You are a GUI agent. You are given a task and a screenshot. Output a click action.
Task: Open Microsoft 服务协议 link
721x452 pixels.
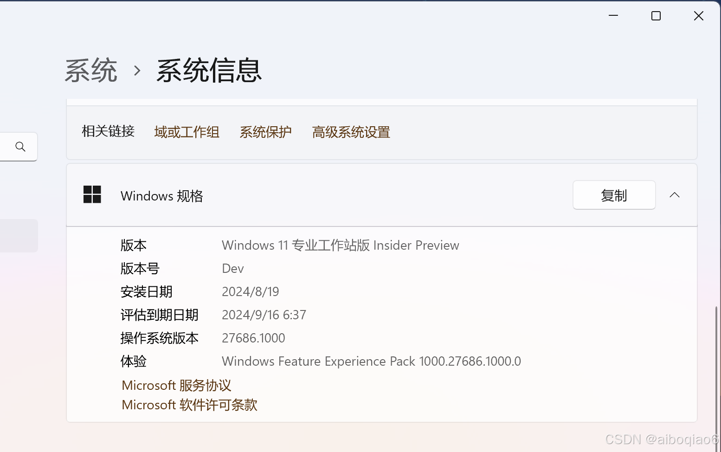[176, 385]
